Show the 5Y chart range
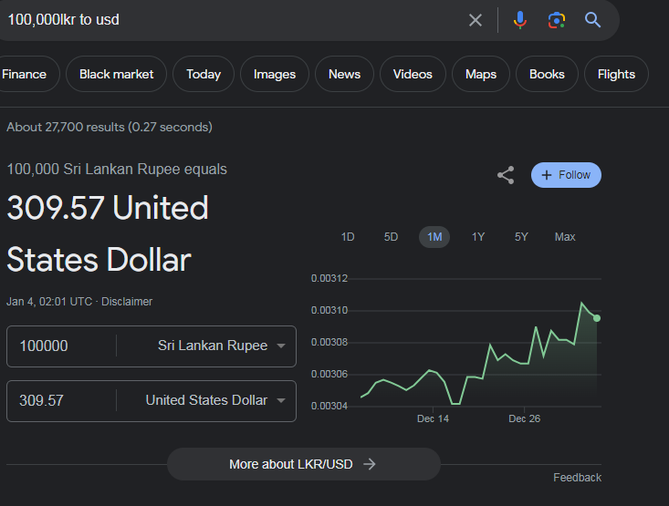 (x=521, y=237)
